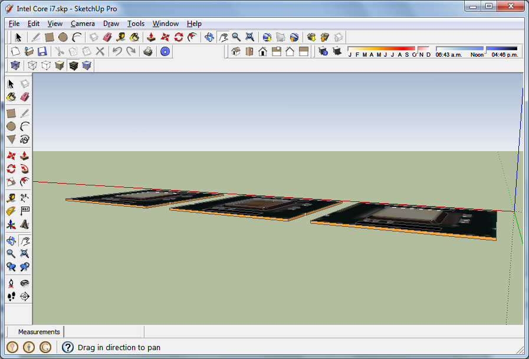Enable Shaded with Textures style
529x359 pixels.
[73, 65]
